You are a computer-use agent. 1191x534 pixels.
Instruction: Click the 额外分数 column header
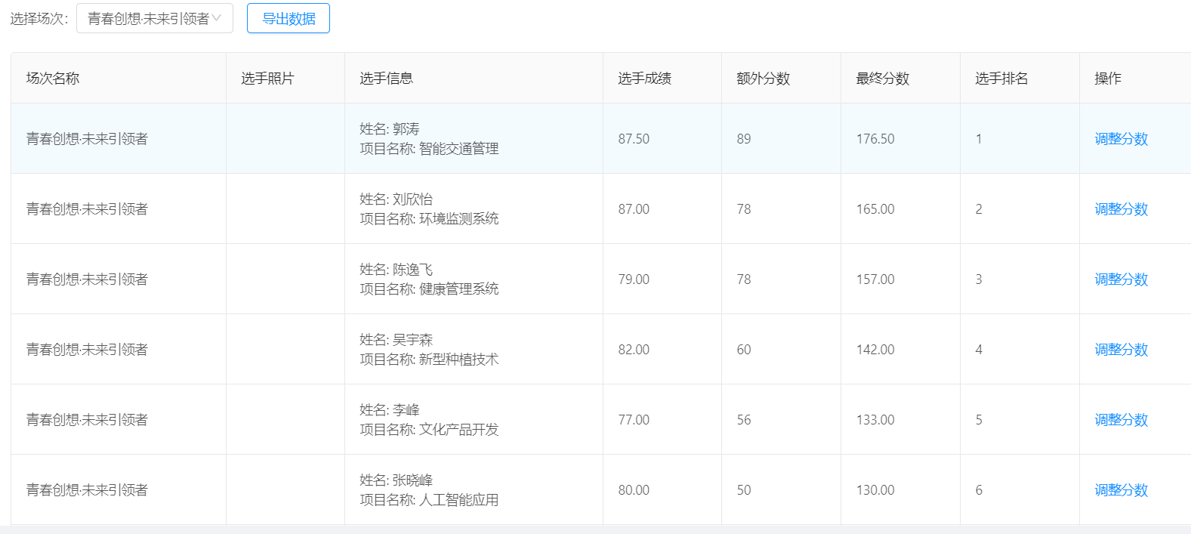coord(781,78)
